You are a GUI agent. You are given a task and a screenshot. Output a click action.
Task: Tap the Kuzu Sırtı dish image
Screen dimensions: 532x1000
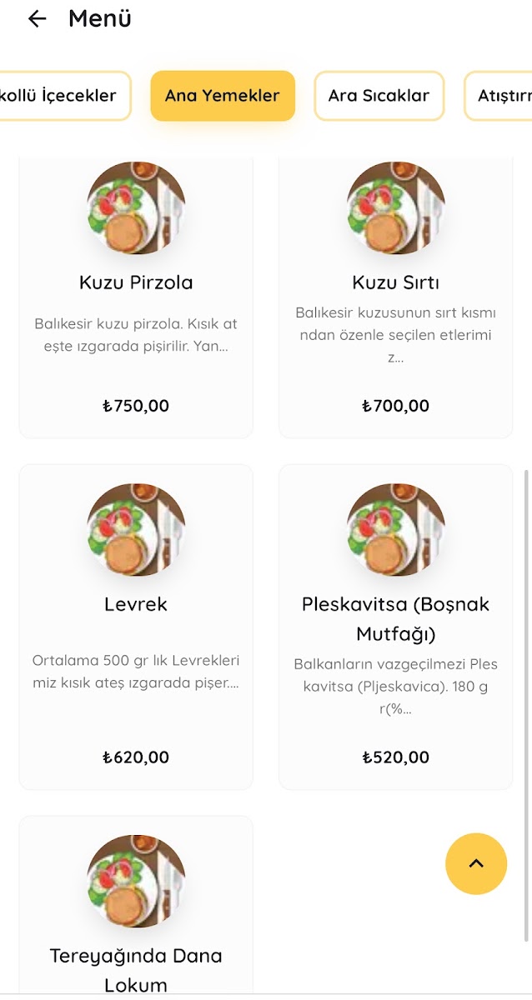pyautogui.click(x=395, y=207)
